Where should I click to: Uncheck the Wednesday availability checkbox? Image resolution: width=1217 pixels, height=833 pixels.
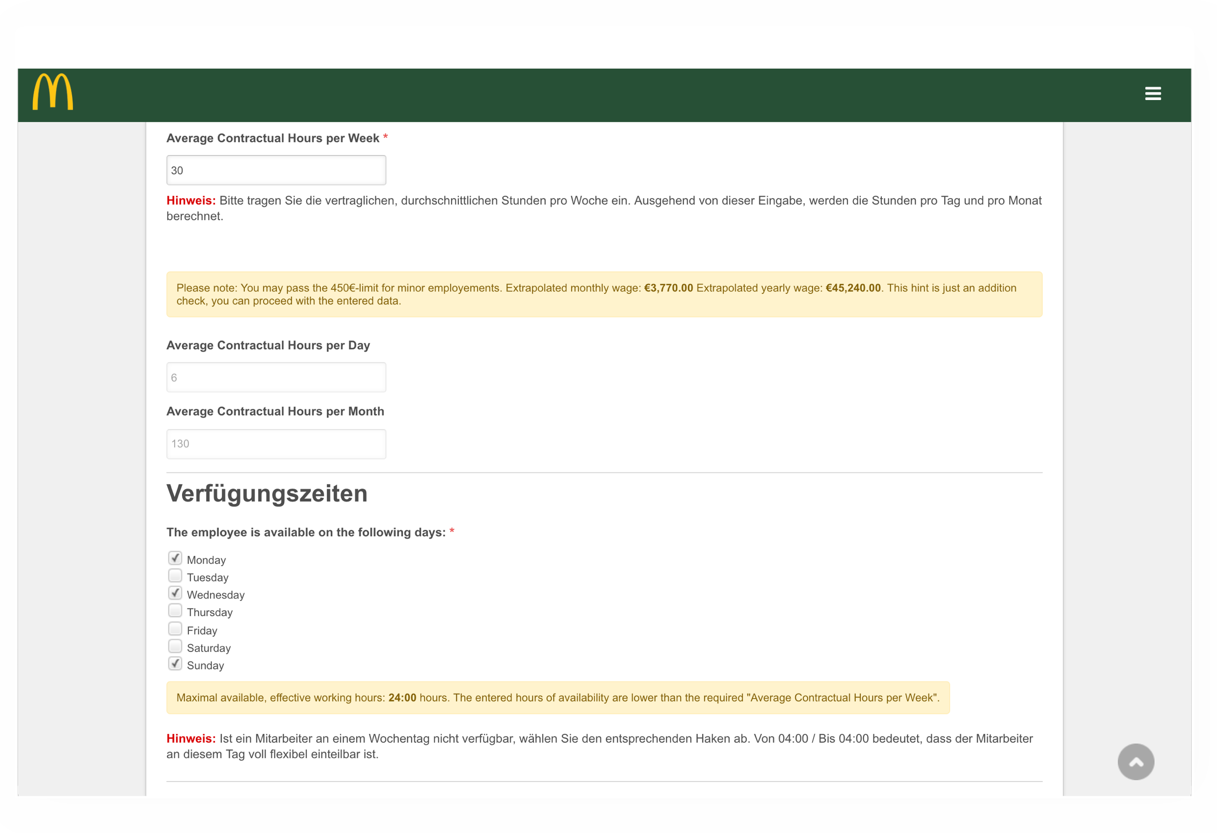[x=175, y=593]
